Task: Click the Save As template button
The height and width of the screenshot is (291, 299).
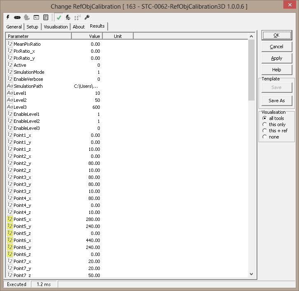Action: pos(276,101)
